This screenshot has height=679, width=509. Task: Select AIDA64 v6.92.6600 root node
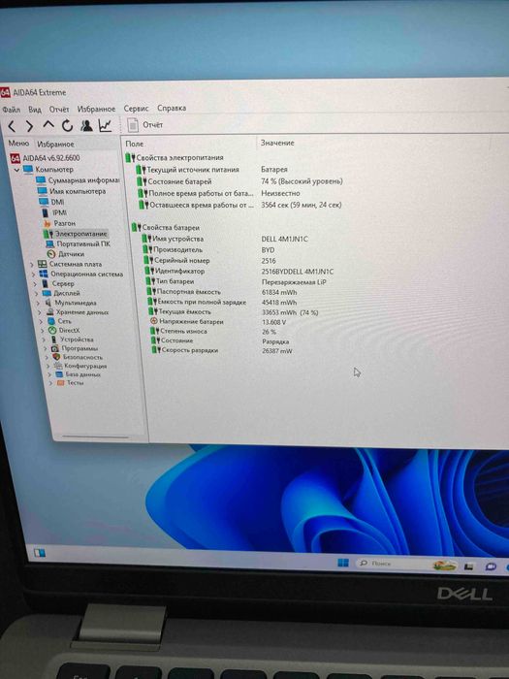coord(46,158)
